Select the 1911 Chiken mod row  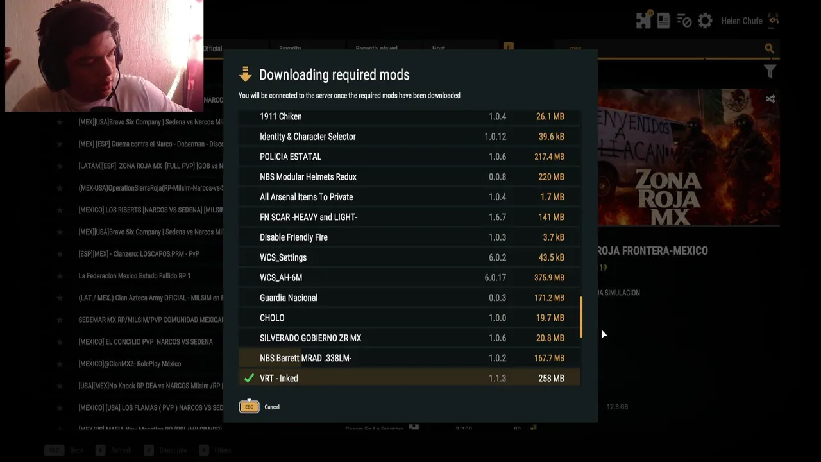pos(409,117)
